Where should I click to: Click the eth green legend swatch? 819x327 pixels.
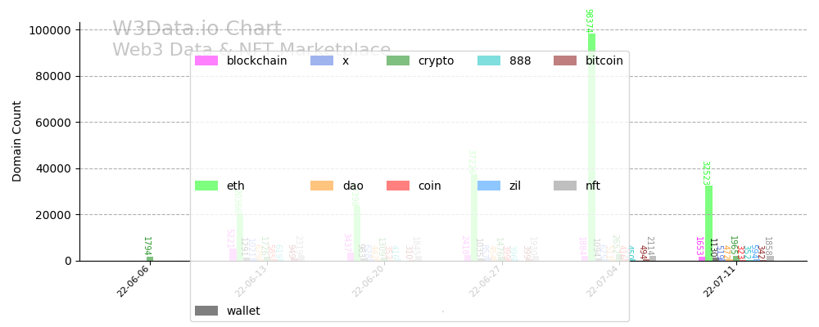point(206,186)
